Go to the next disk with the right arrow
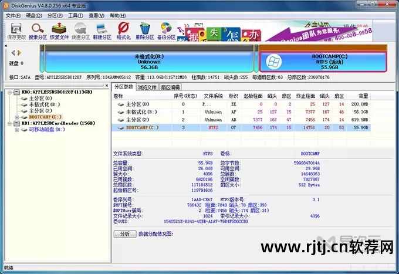 tap(19, 53)
